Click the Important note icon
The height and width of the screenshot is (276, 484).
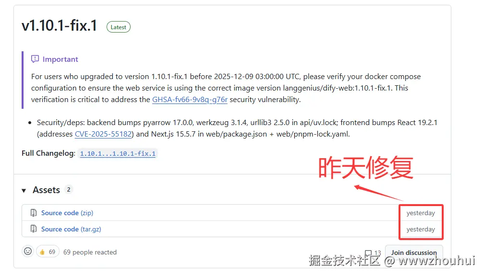tap(35, 59)
